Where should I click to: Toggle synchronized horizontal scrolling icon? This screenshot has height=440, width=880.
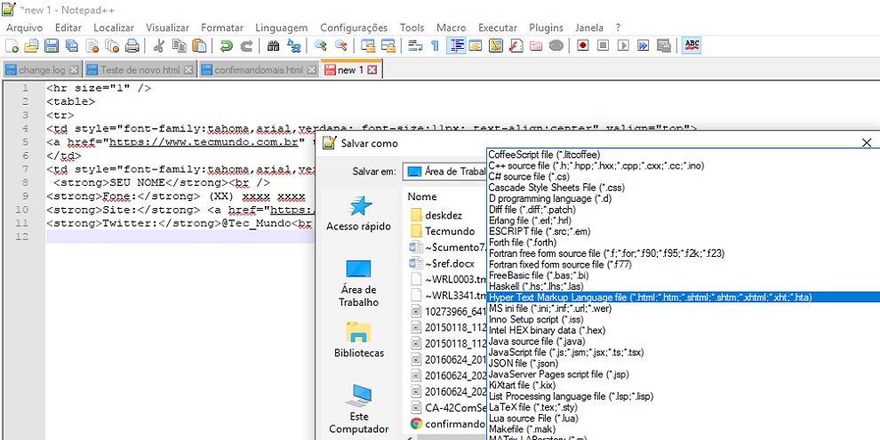tap(388, 46)
